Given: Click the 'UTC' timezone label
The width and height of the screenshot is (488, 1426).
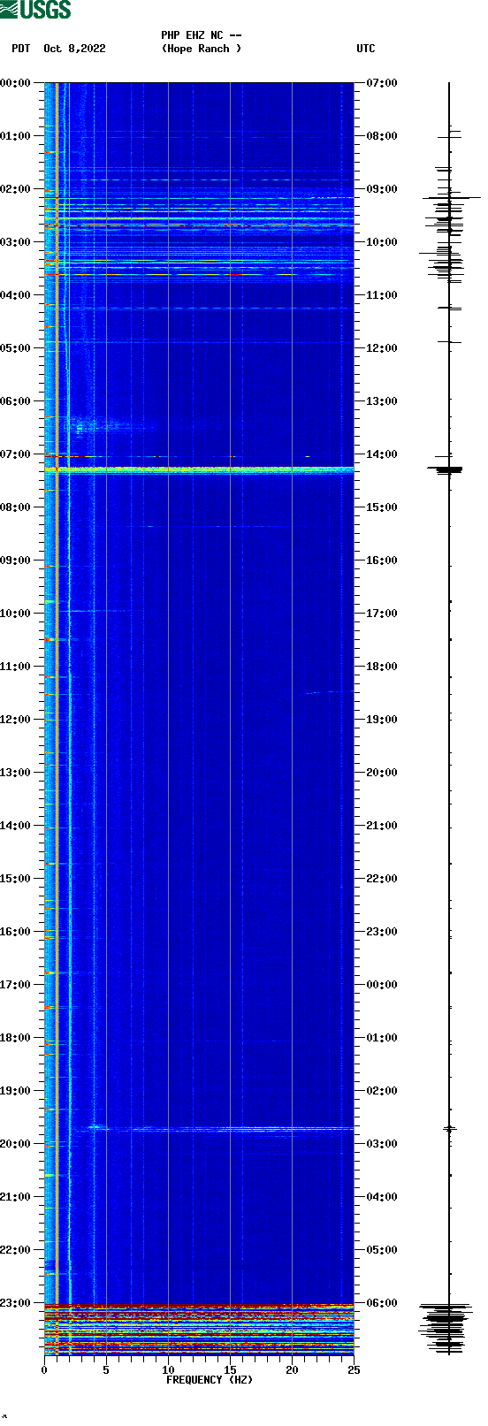Looking at the screenshot, I should click(366, 49).
